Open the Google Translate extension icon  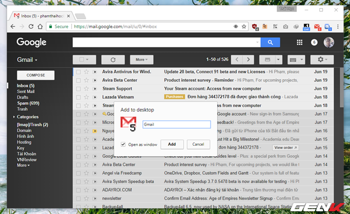(x=328, y=27)
